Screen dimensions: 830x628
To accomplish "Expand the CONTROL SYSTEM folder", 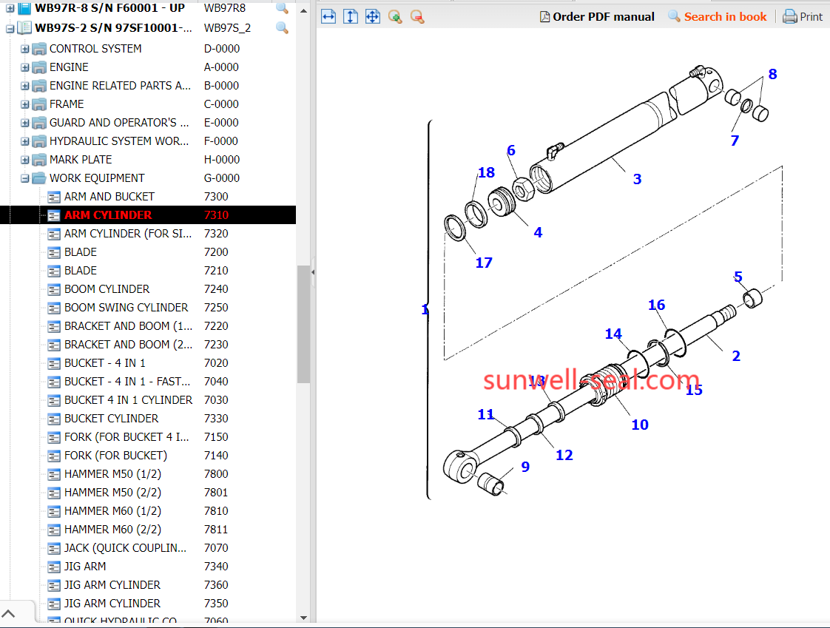I will point(25,49).
